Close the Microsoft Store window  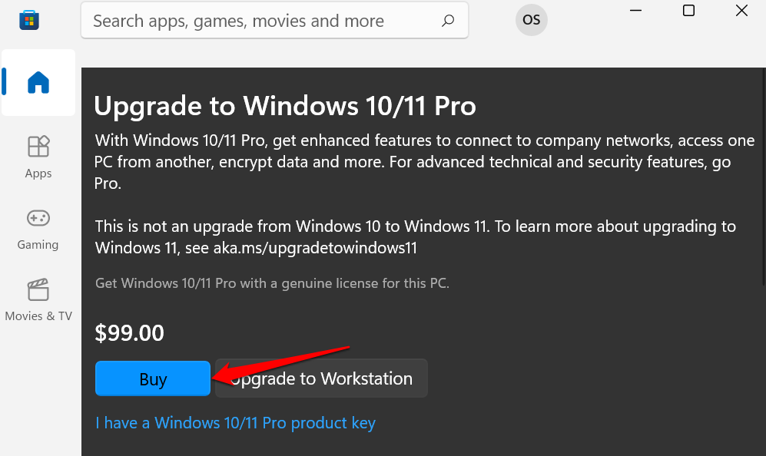pos(741,10)
